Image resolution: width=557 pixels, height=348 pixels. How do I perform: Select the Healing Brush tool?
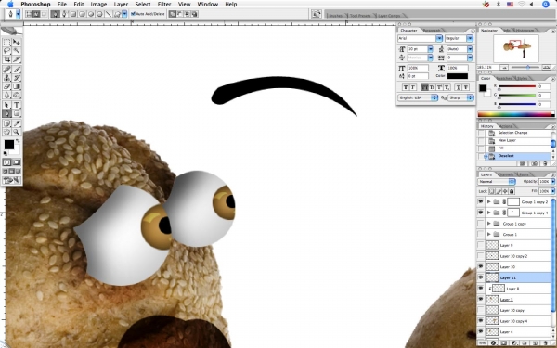tap(6, 70)
